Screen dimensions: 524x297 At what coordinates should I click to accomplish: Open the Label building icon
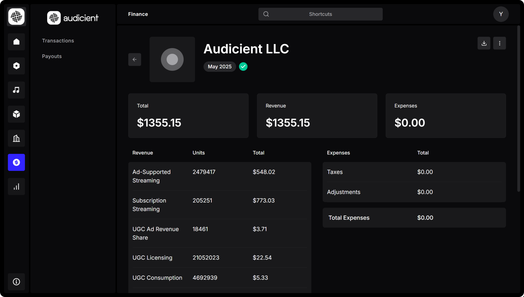(x=16, y=138)
